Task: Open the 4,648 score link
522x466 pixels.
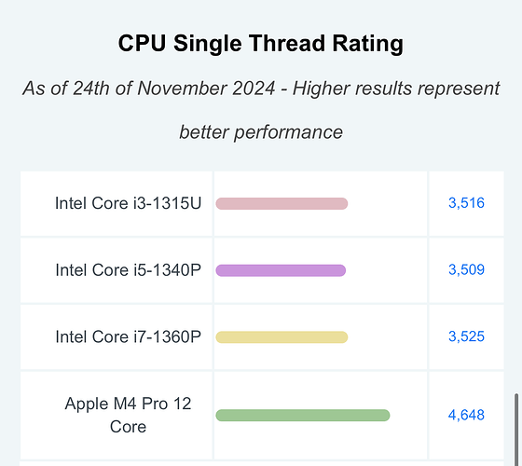Action: (x=466, y=415)
